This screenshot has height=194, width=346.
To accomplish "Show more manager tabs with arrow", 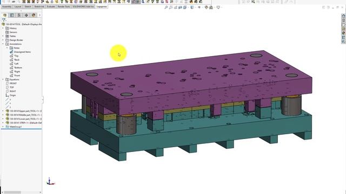I will tap(39, 15).
